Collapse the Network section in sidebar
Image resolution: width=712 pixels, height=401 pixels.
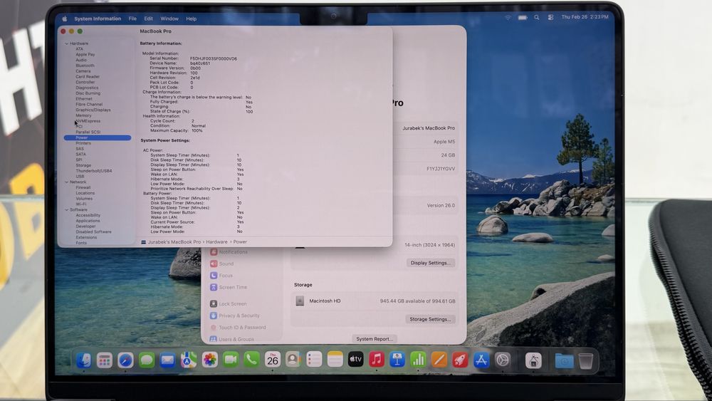point(67,182)
